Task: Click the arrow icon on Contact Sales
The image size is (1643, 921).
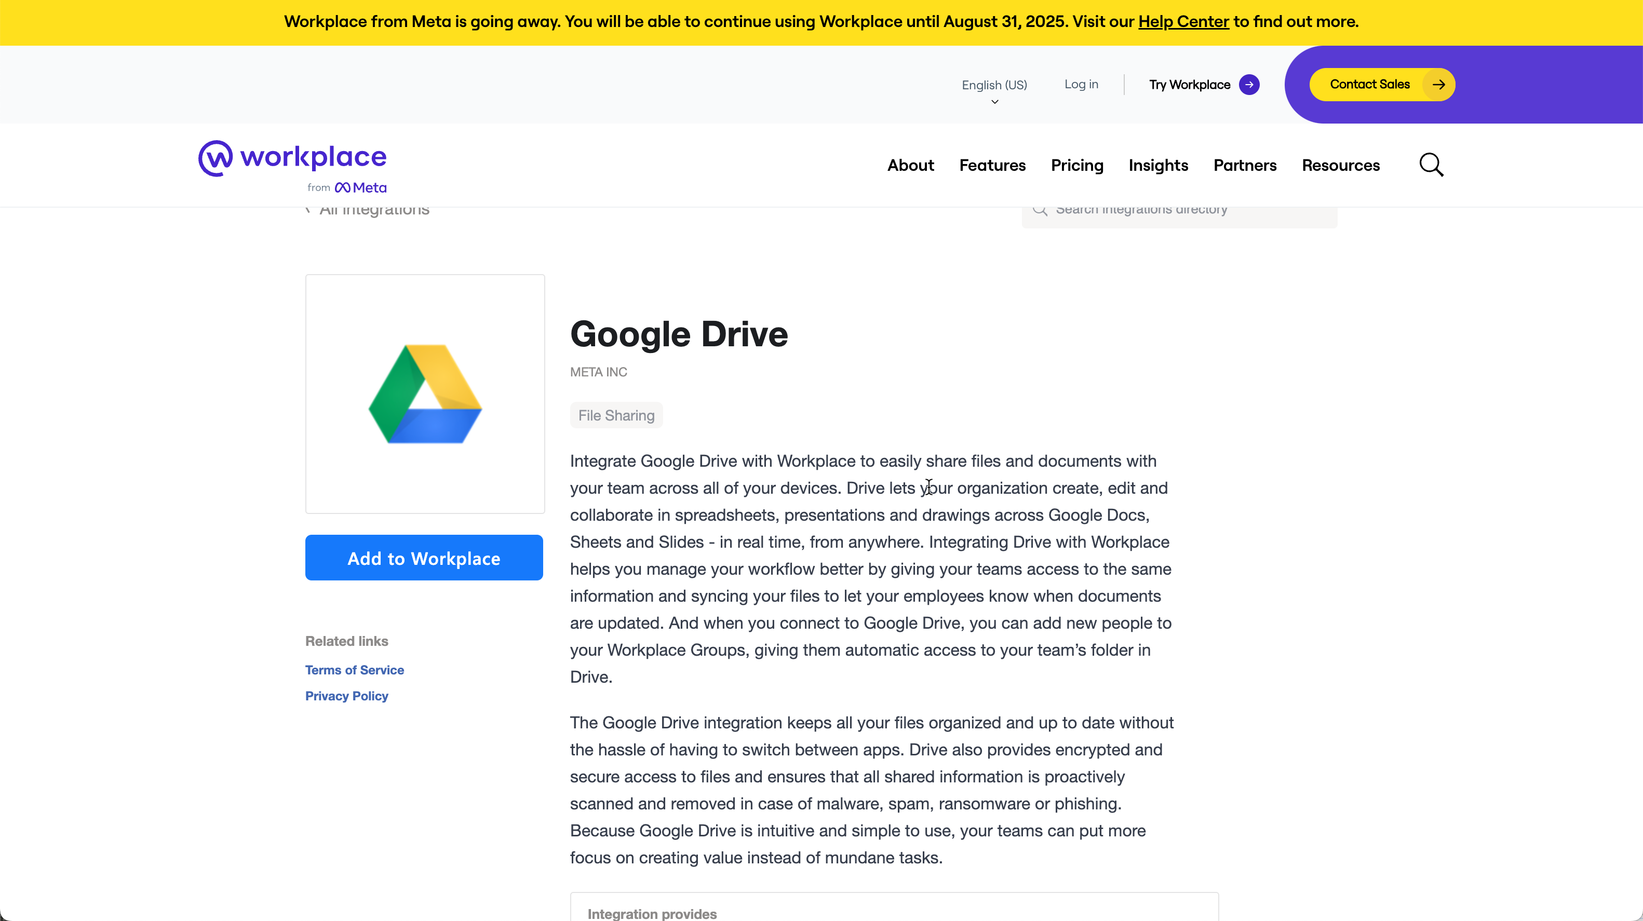Action: [1438, 84]
